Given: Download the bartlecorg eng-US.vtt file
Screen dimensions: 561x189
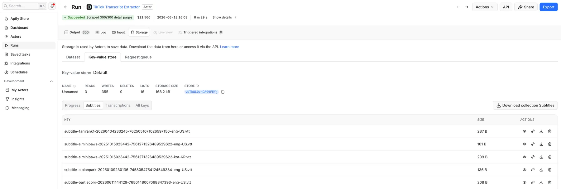Looking at the screenshot, I should [541, 182].
